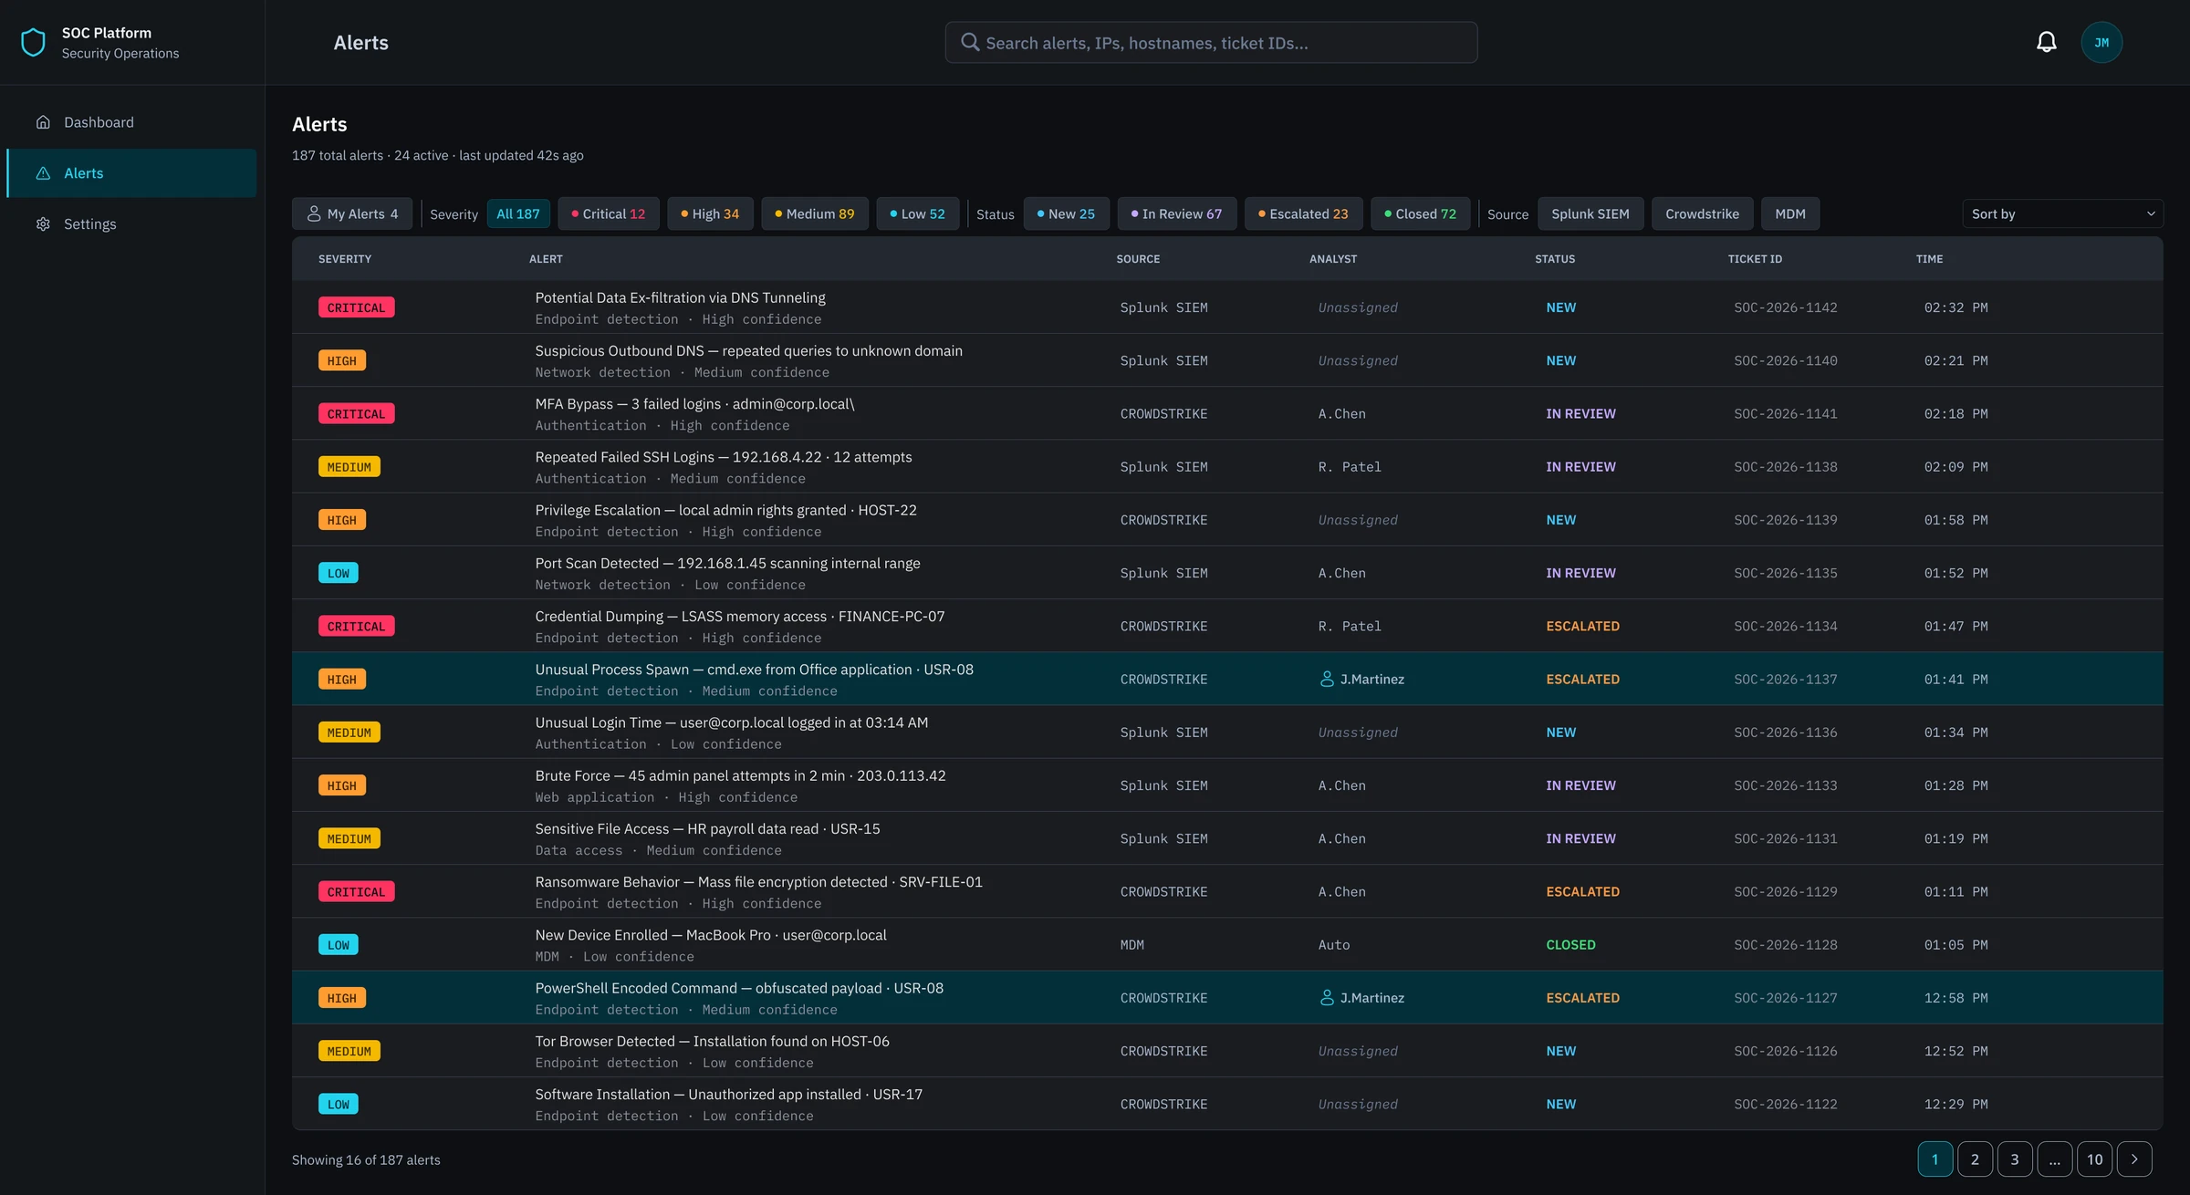Filter status by New 25
The height and width of the screenshot is (1195, 2190).
[x=1066, y=213]
